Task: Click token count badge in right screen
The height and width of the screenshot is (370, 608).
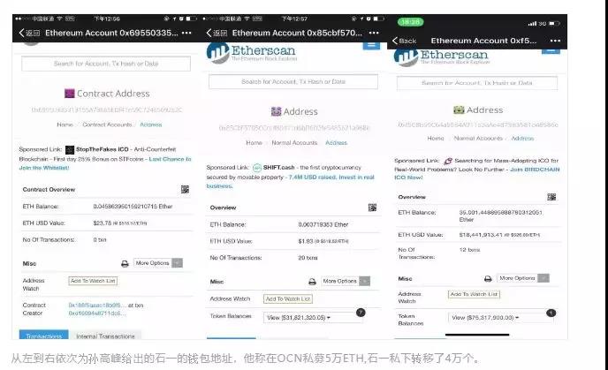Action: pos(551,313)
